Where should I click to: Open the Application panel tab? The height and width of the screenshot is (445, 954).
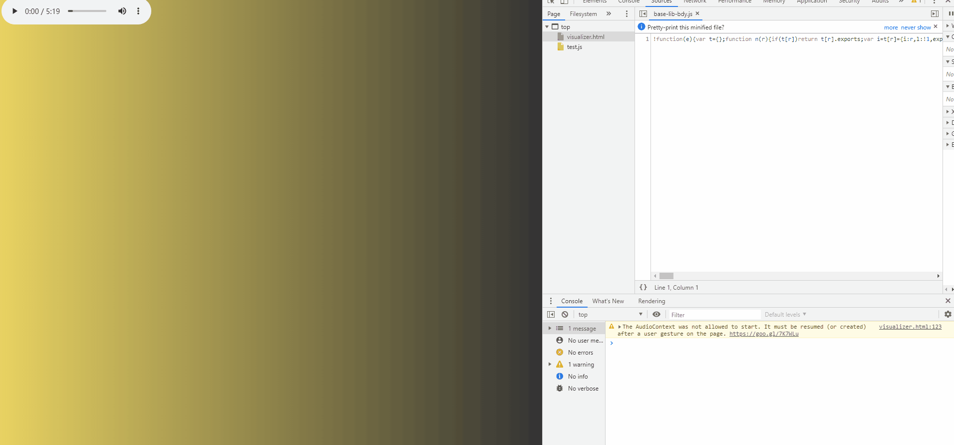click(812, 1)
